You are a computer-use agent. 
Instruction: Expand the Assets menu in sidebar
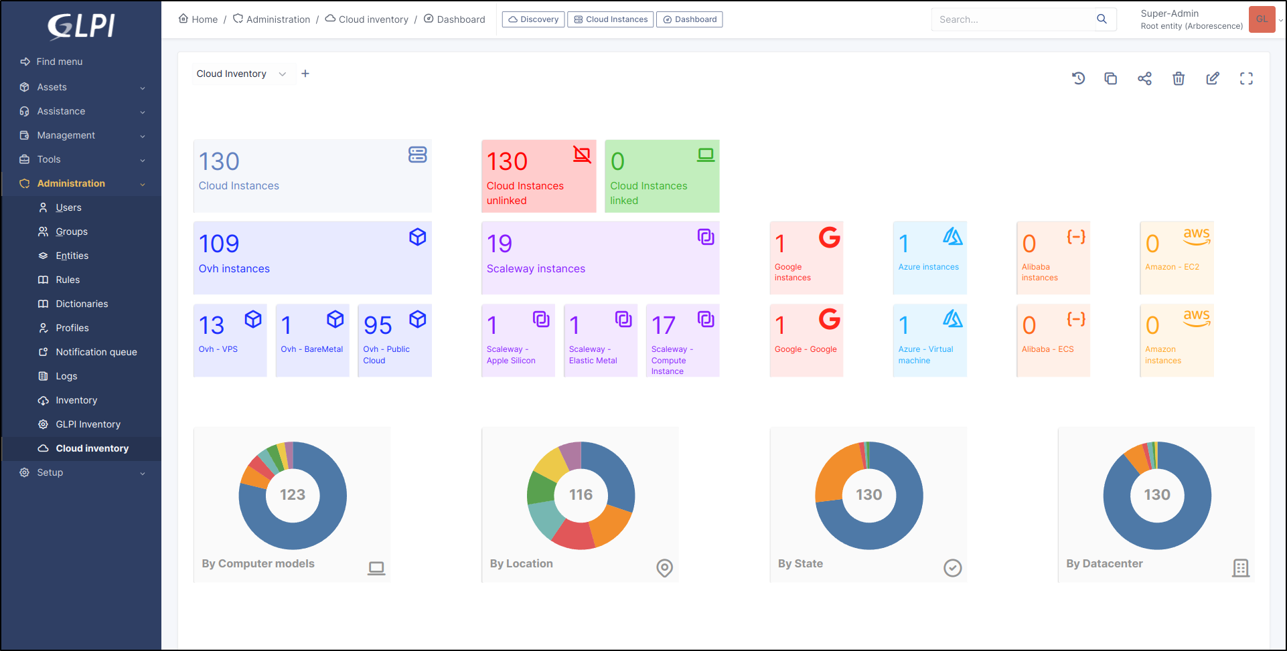[82, 87]
